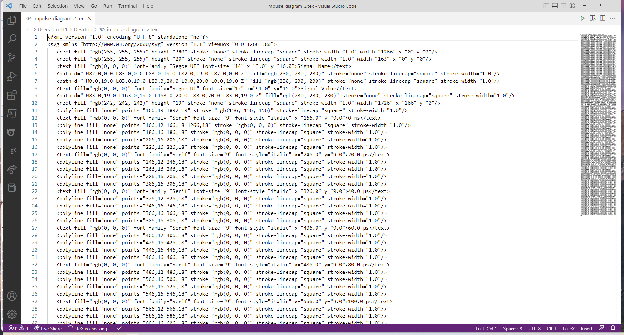Run the LaTeX build with the play button
624x335 pixels.
[x=582, y=18]
